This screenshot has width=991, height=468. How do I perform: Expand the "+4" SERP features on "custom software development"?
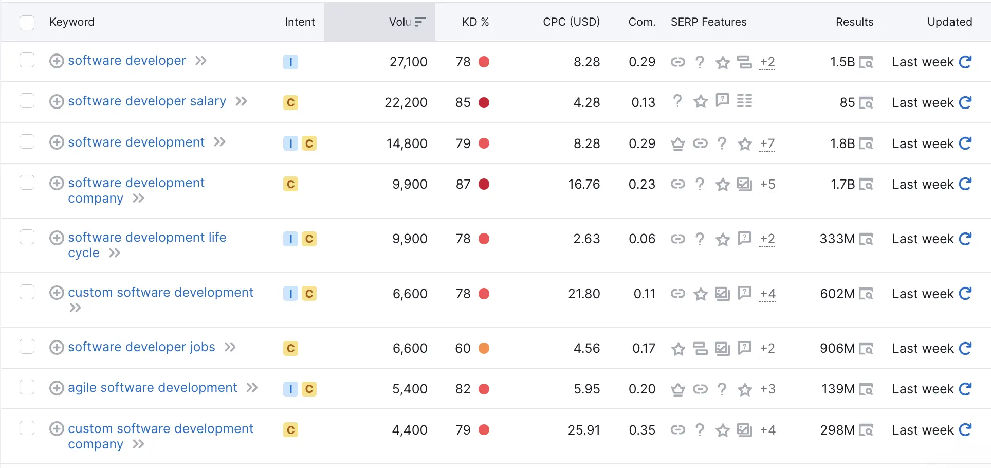767,294
